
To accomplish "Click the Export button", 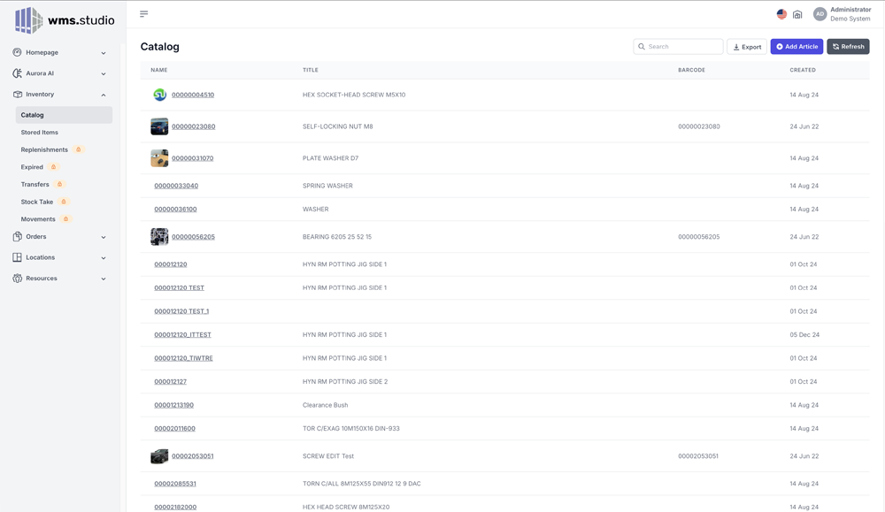I will 747,47.
